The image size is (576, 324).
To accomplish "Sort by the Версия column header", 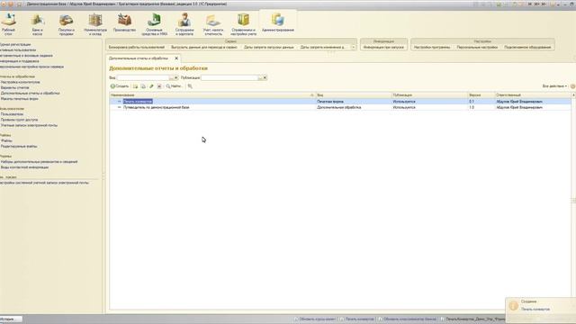I will [481, 95].
